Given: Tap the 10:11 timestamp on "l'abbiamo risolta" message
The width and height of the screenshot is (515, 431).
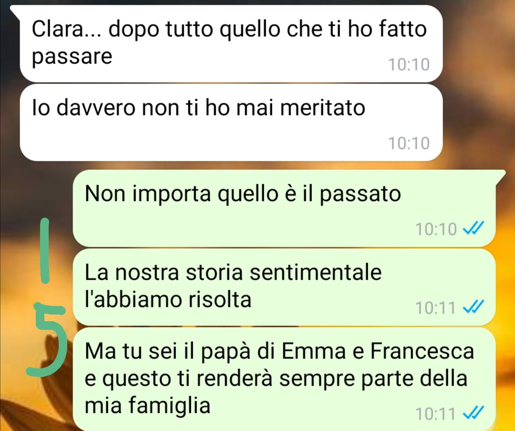Looking at the screenshot, I should (435, 308).
